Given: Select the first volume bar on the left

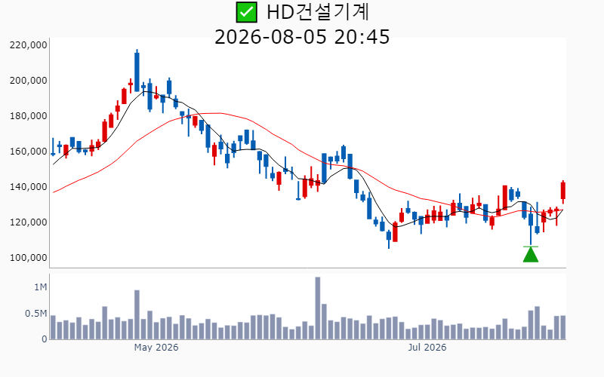Looking at the screenshot, I should pyautogui.click(x=53, y=327).
